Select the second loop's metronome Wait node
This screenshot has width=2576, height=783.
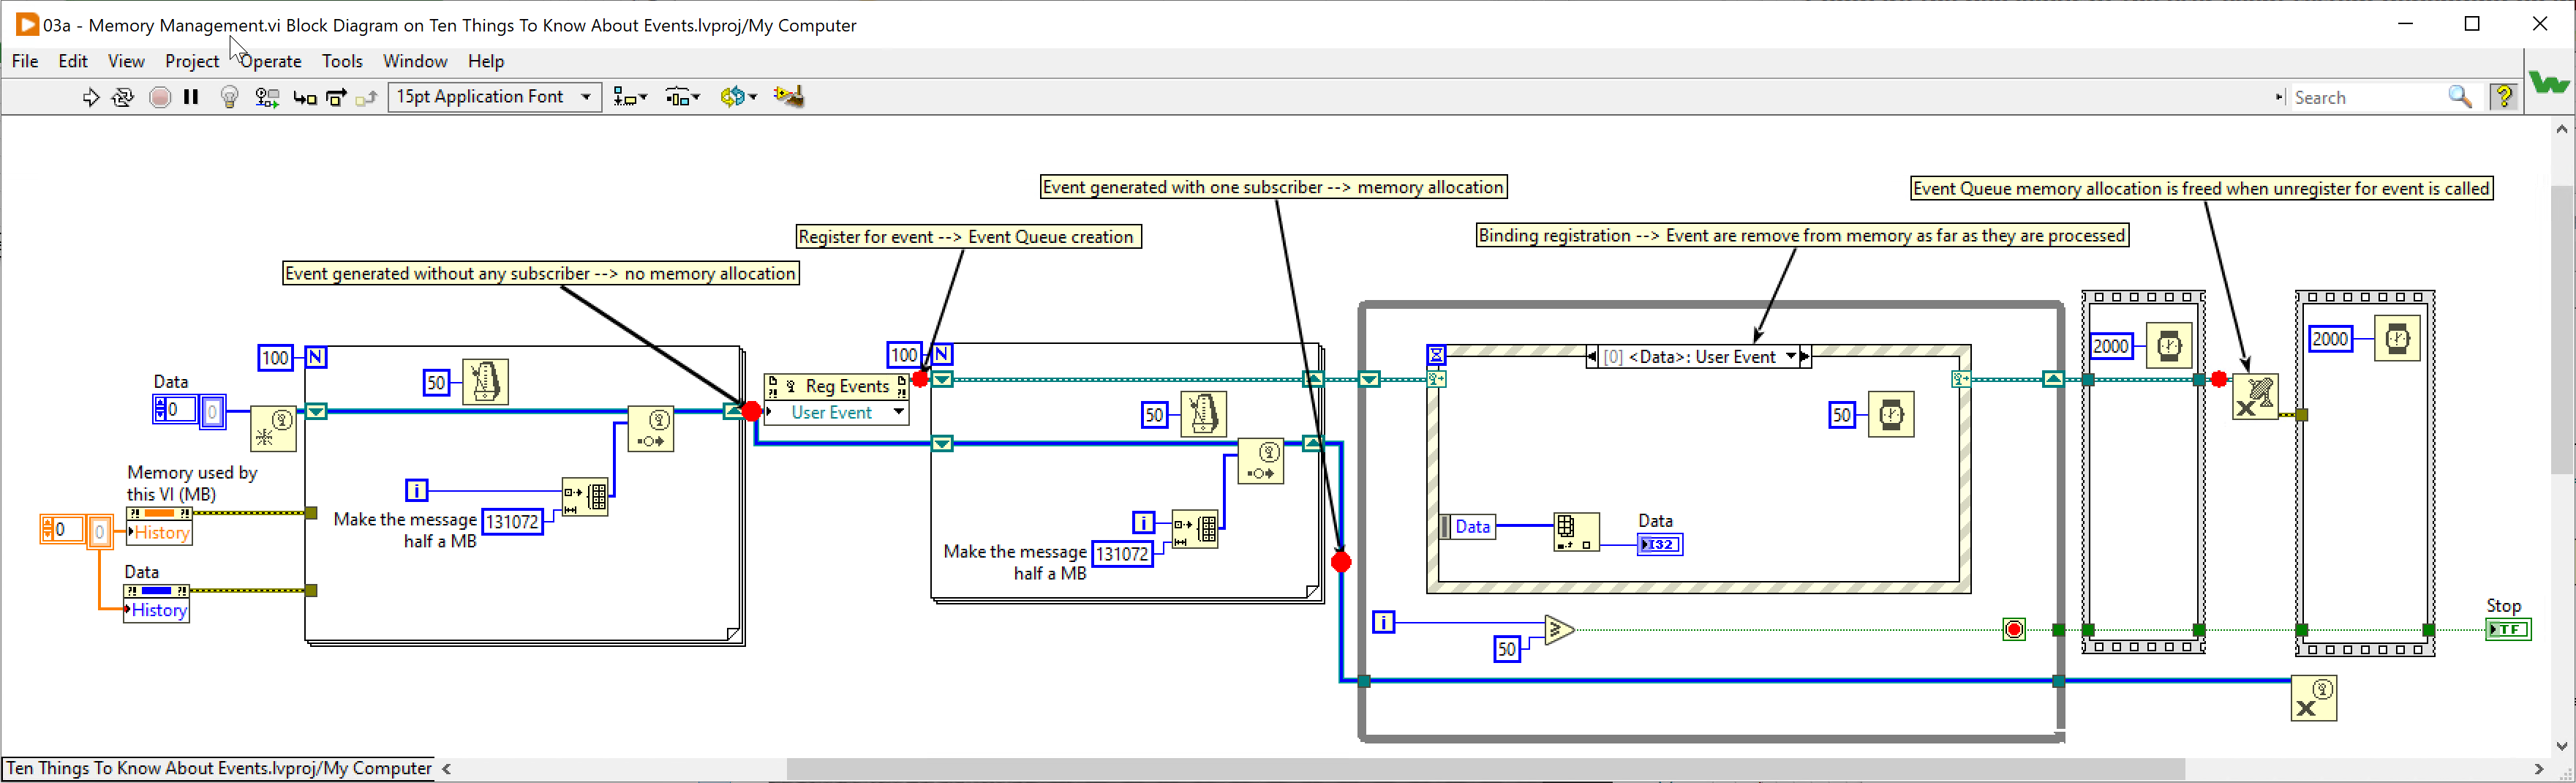(x=1203, y=414)
